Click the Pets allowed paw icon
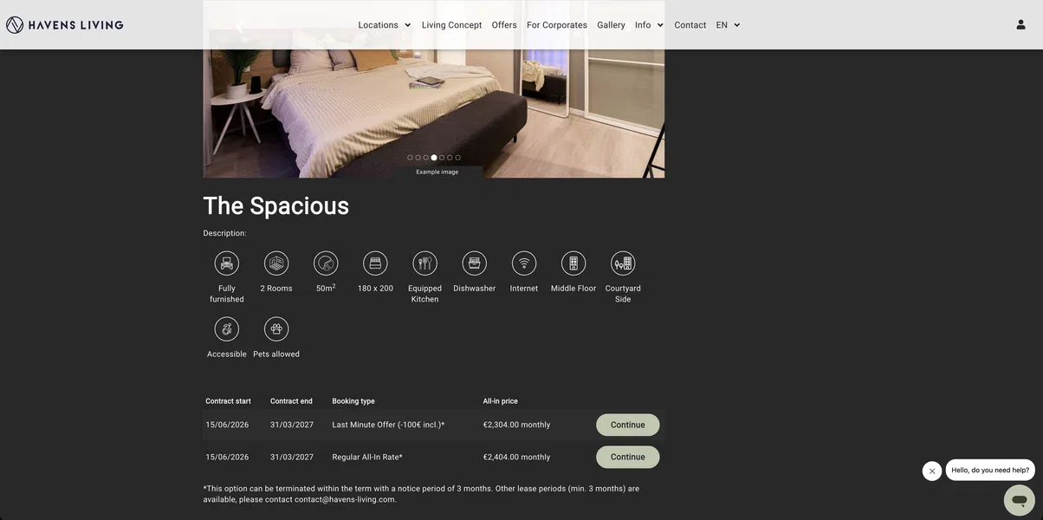1043x520 pixels. point(276,329)
